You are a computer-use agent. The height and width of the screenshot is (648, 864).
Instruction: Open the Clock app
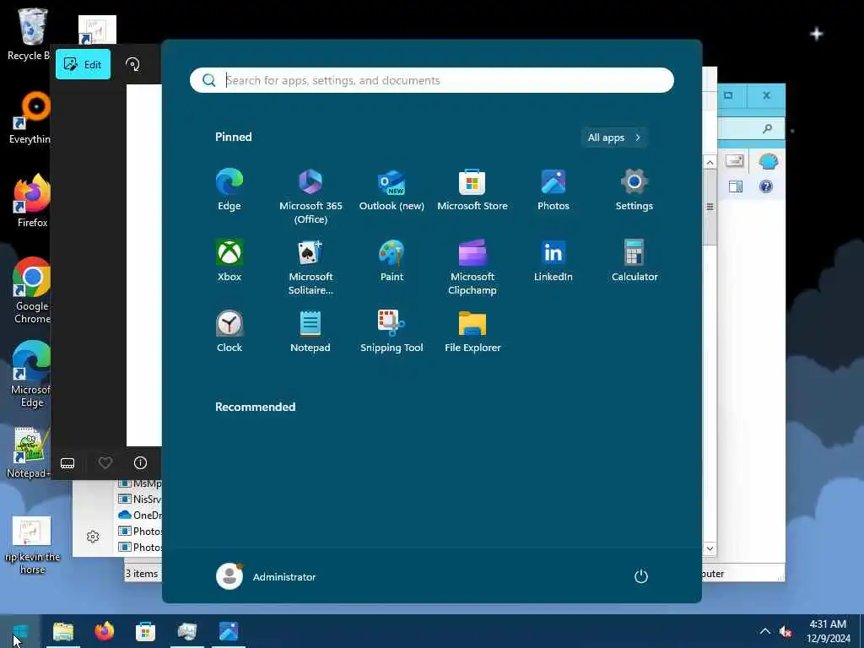229,332
